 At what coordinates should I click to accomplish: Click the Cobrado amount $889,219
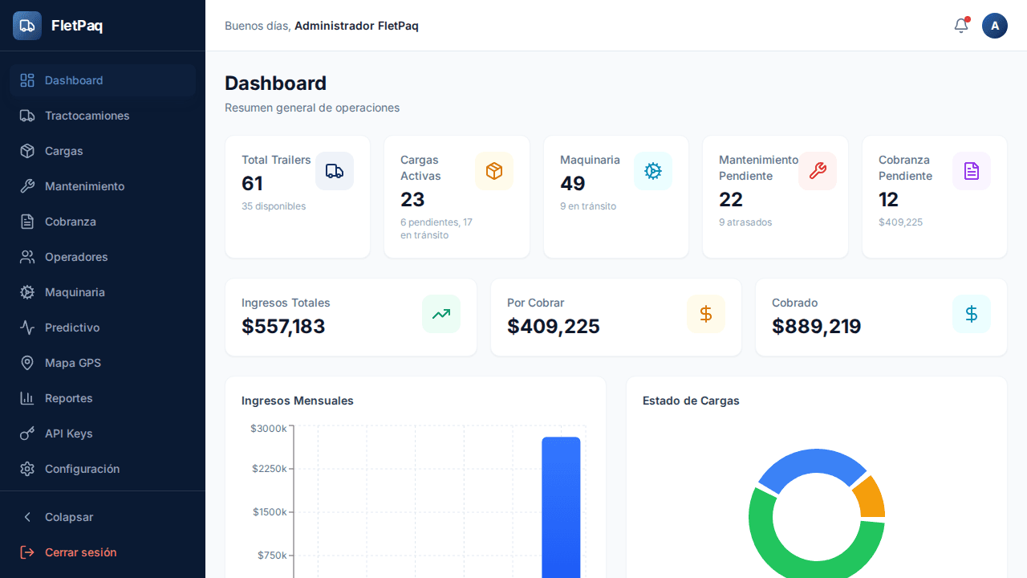817,326
